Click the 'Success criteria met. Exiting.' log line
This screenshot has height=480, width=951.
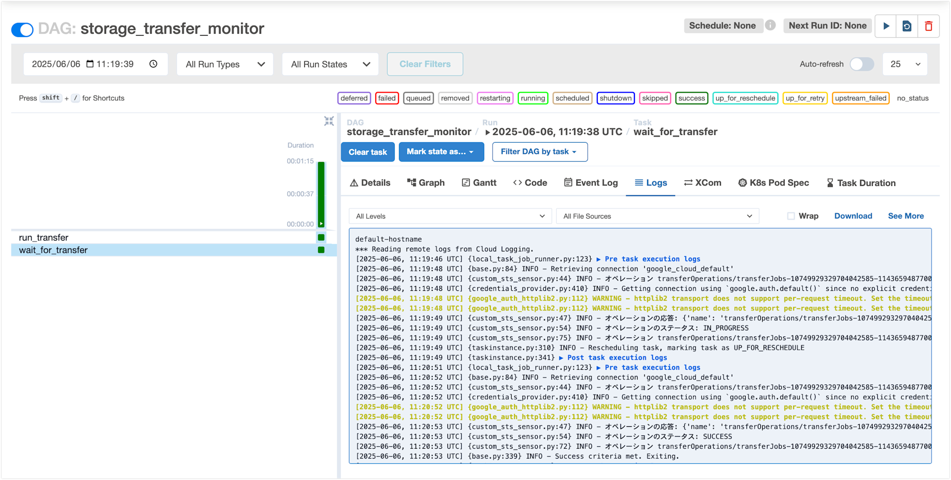pos(517,456)
